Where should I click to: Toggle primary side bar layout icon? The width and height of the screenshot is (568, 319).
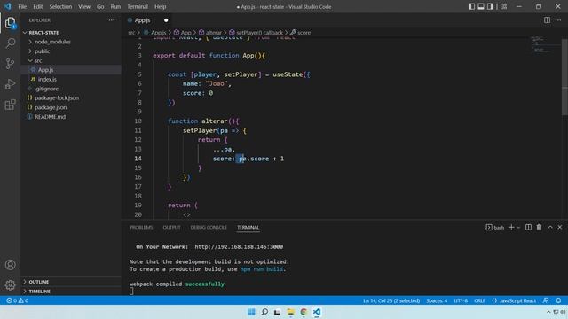click(471, 6)
